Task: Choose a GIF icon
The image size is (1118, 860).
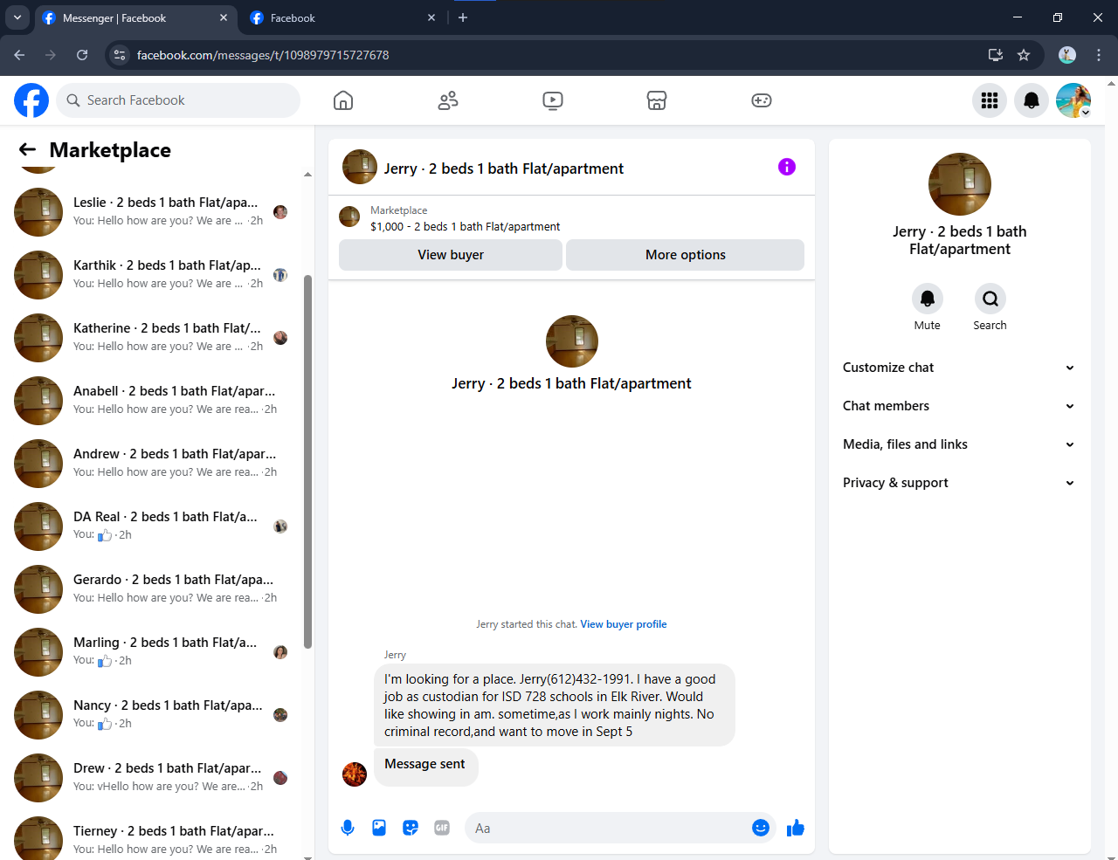Action: tap(442, 828)
